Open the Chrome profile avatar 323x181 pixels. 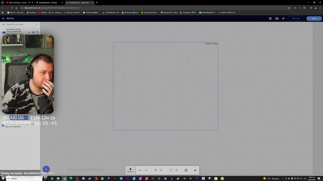pos(315,8)
